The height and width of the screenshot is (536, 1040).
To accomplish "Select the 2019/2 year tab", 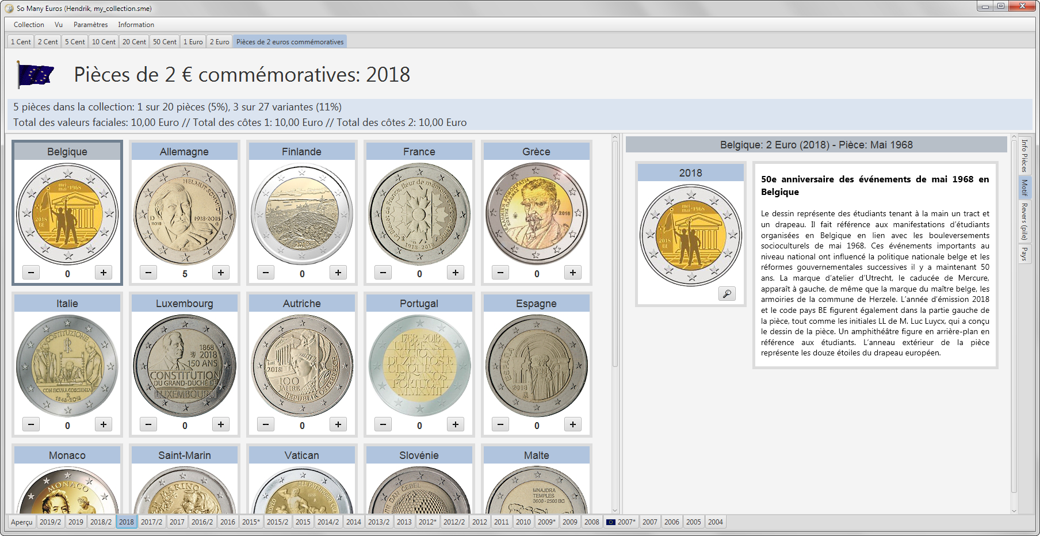I will [x=50, y=522].
